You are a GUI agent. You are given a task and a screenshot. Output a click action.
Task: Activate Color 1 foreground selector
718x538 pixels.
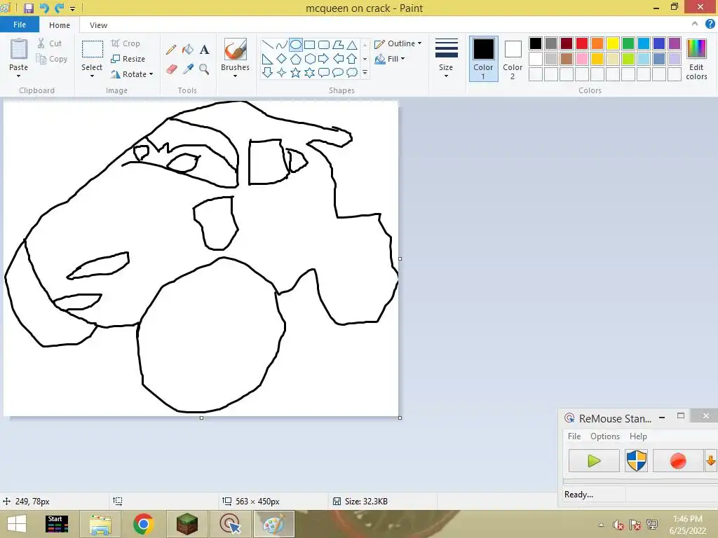click(x=484, y=59)
